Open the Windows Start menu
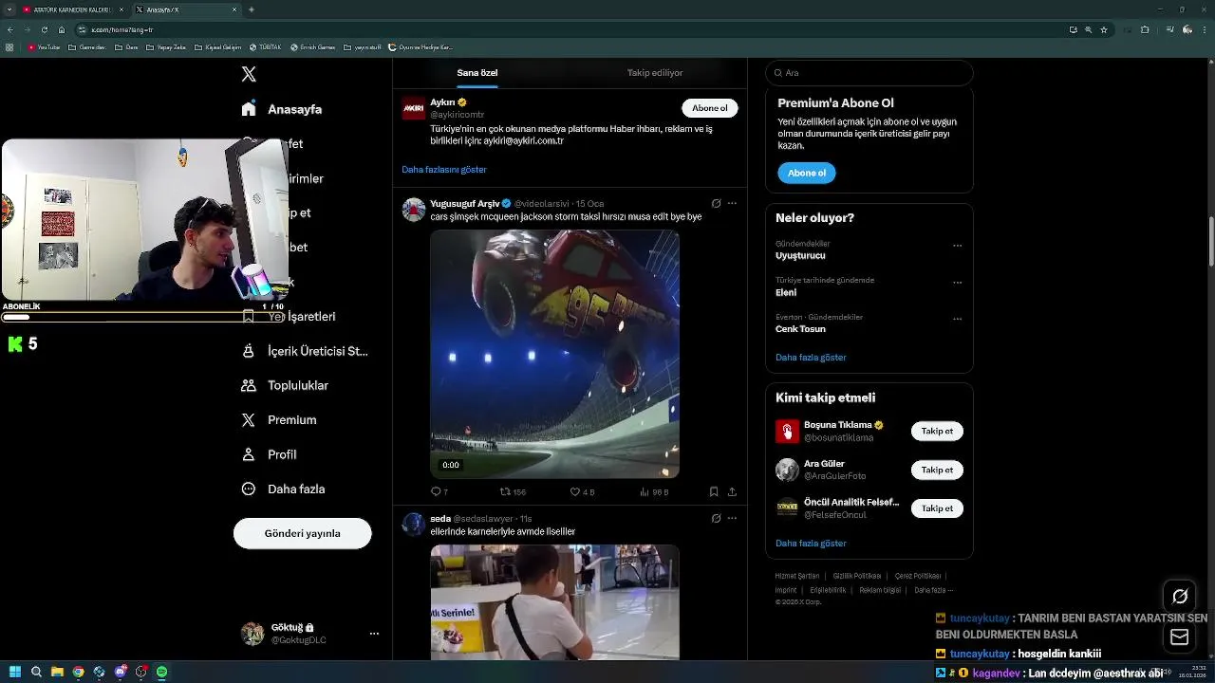 click(x=14, y=672)
